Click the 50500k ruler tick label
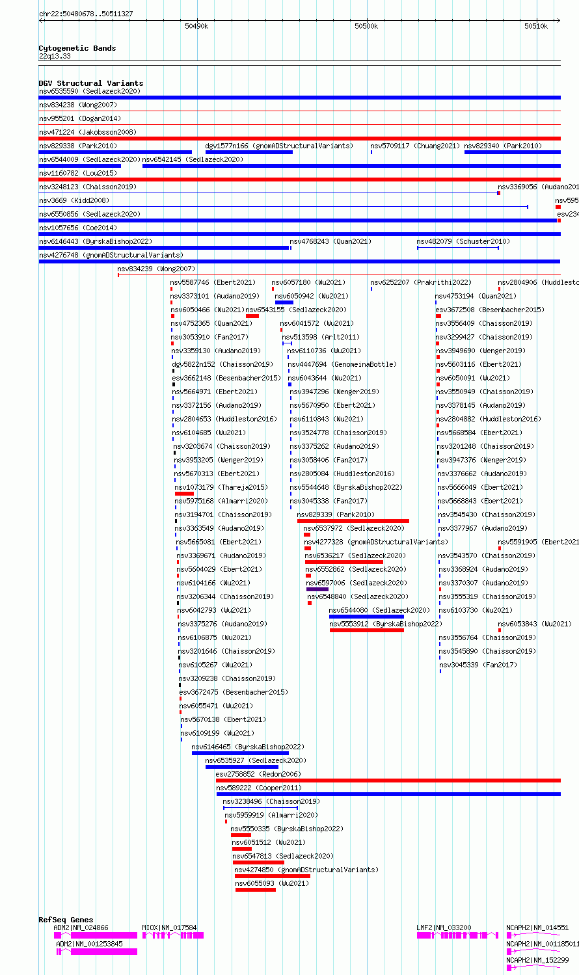Screen dimensions: 579x975 click(x=366, y=26)
